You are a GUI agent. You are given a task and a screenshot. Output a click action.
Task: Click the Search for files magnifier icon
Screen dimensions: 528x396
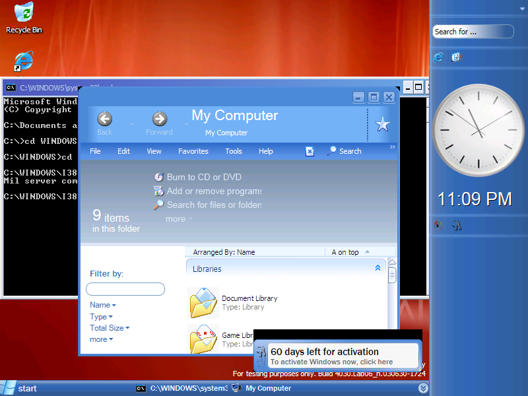coord(158,205)
